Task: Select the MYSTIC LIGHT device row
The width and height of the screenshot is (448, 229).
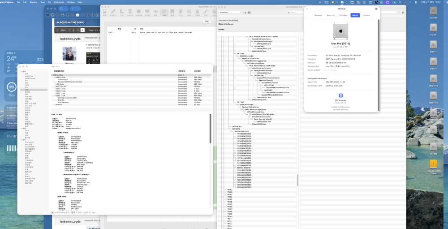Action: coord(131,86)
